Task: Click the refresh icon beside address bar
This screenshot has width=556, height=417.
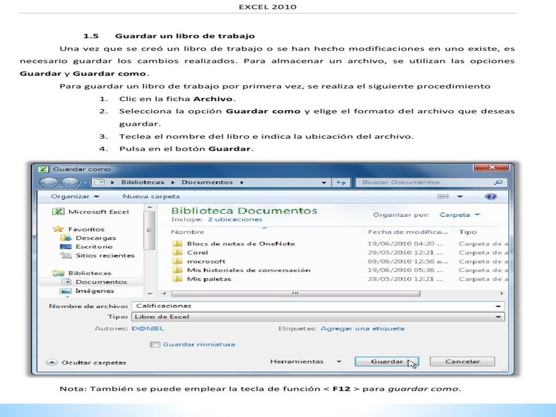Action: (341, 182)
